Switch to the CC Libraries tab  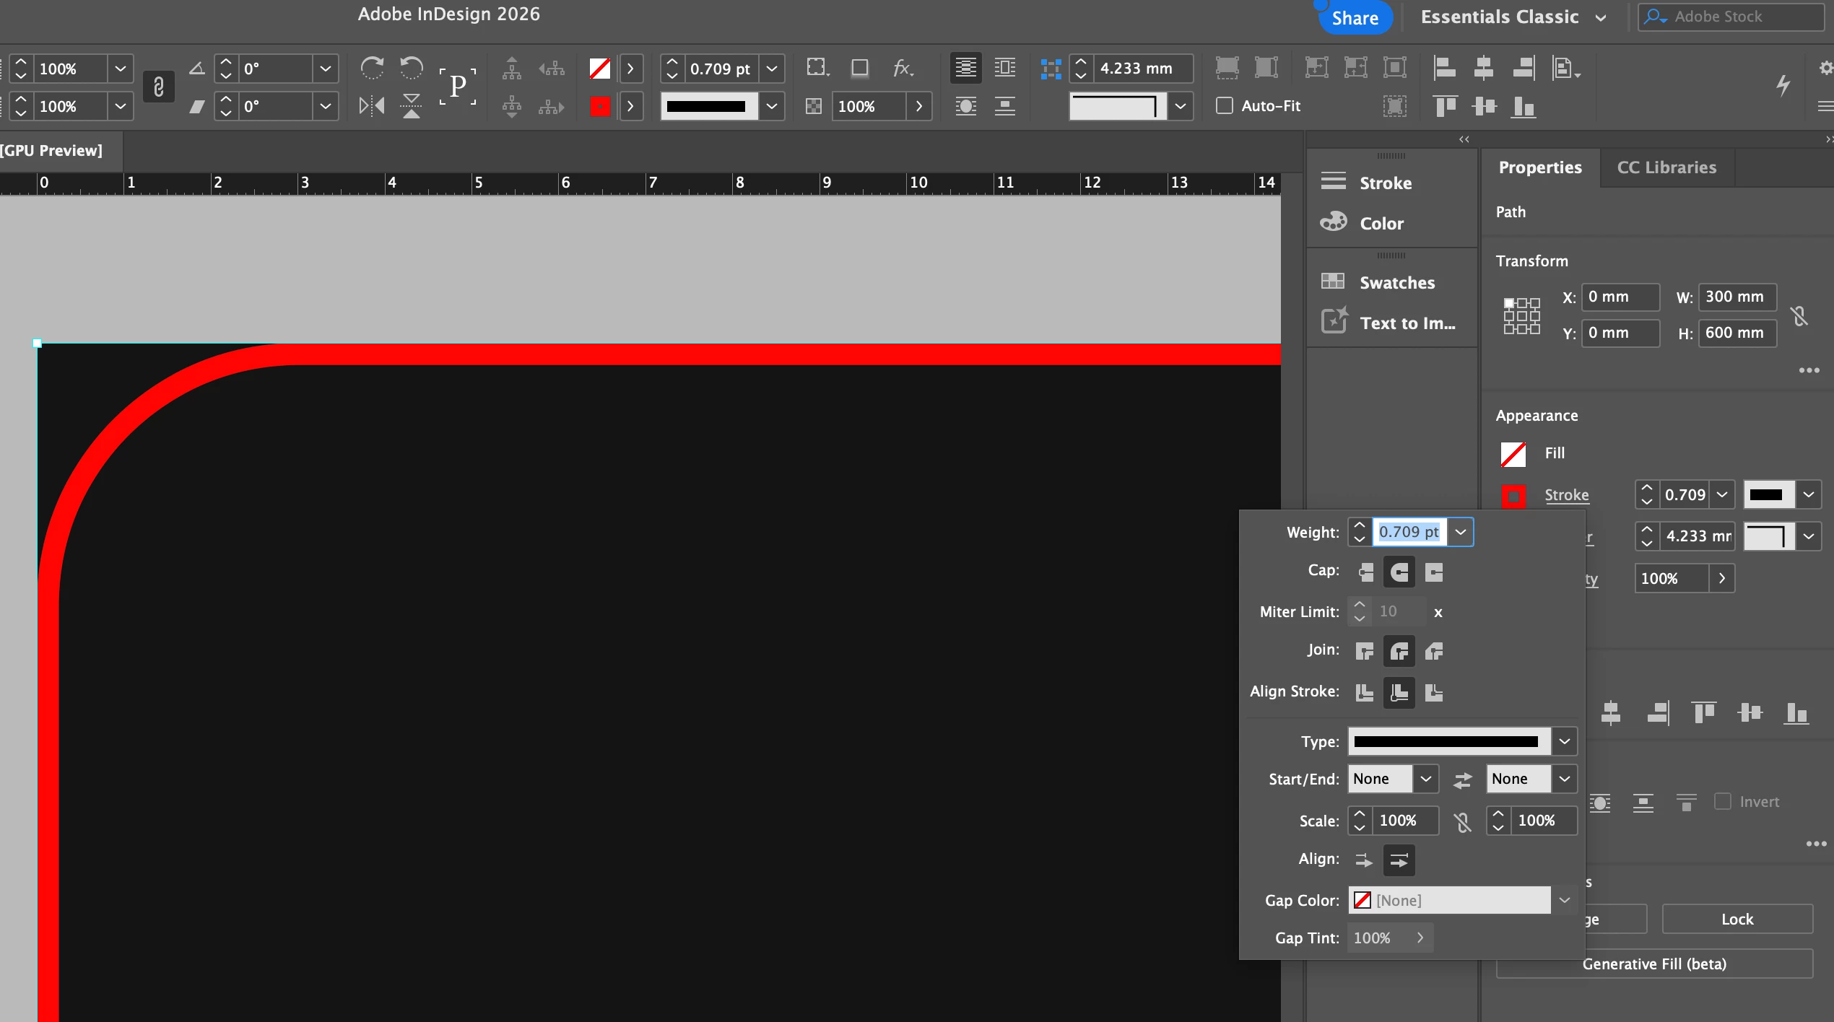coord(1666,167)
